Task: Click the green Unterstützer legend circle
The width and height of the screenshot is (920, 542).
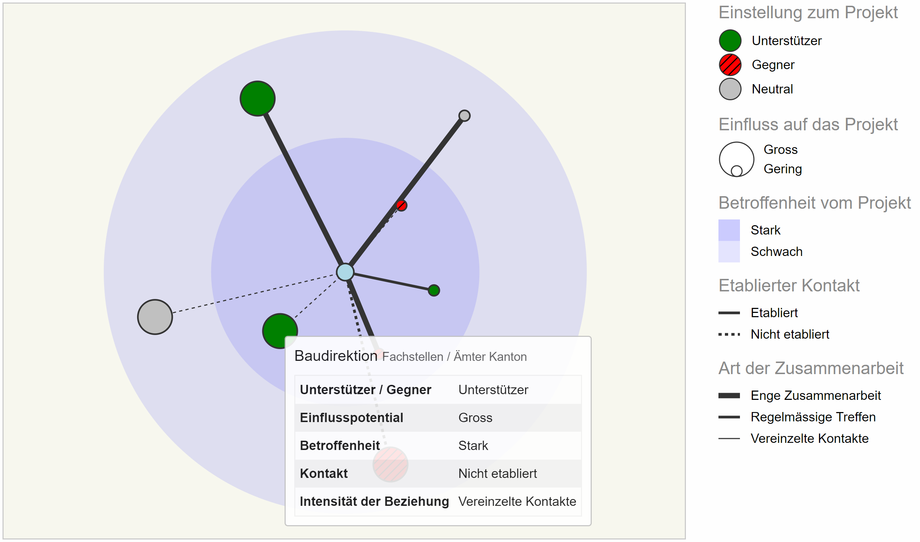Action: click(x=730, y=40)
